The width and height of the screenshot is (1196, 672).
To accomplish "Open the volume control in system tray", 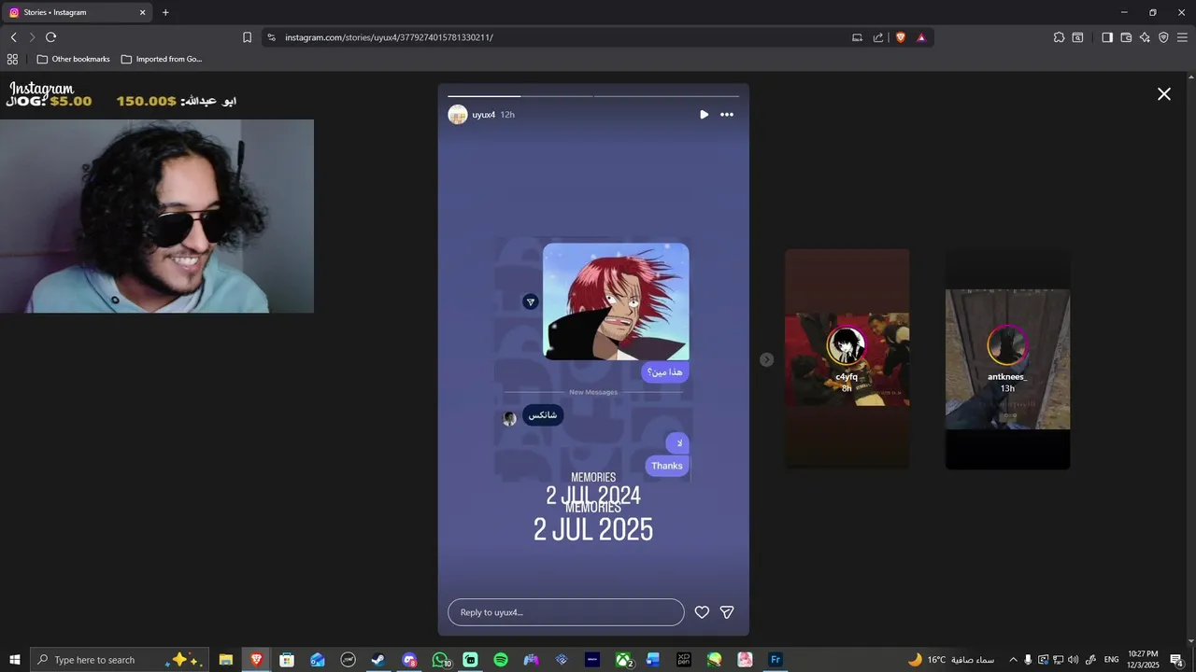I will [1073, 660].
